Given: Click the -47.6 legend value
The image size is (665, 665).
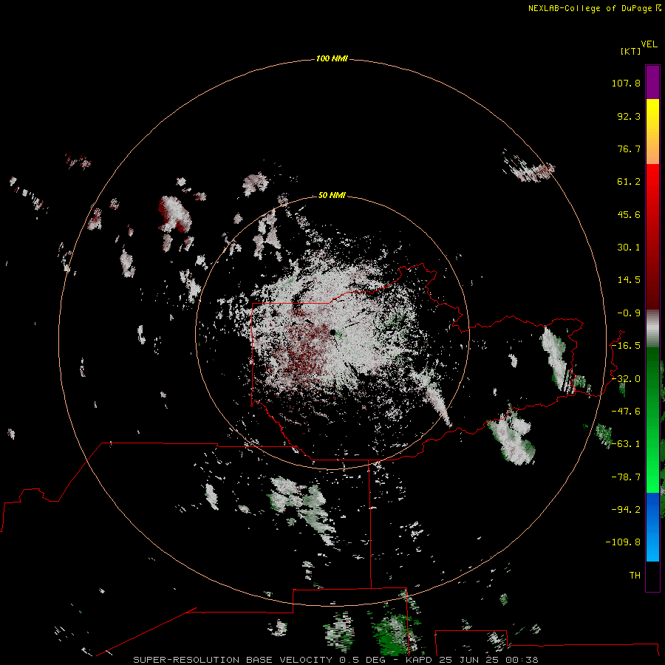Looking at the screenshot, I should [626, 412].
